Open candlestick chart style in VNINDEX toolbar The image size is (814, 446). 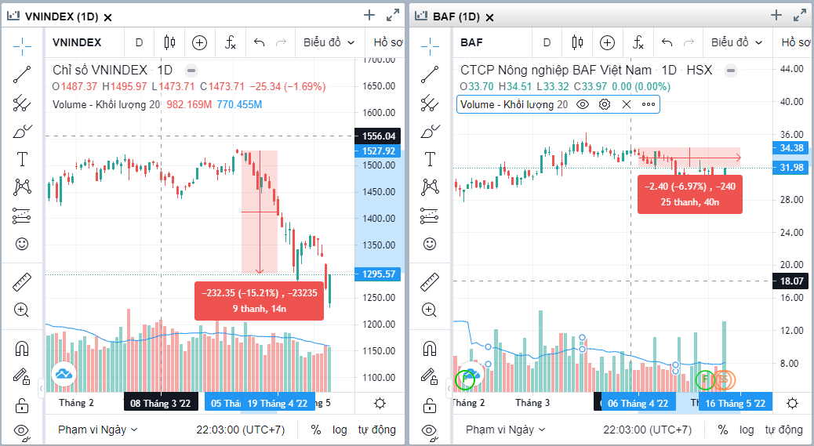click(x=169, y=42)
